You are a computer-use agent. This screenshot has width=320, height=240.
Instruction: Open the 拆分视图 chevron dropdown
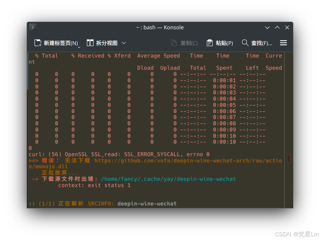tap(124, 43)
